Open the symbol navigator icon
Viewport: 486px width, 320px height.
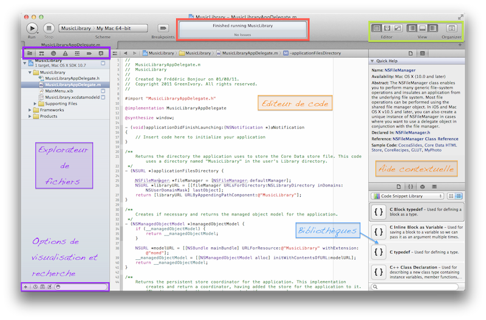pos(42,53)
